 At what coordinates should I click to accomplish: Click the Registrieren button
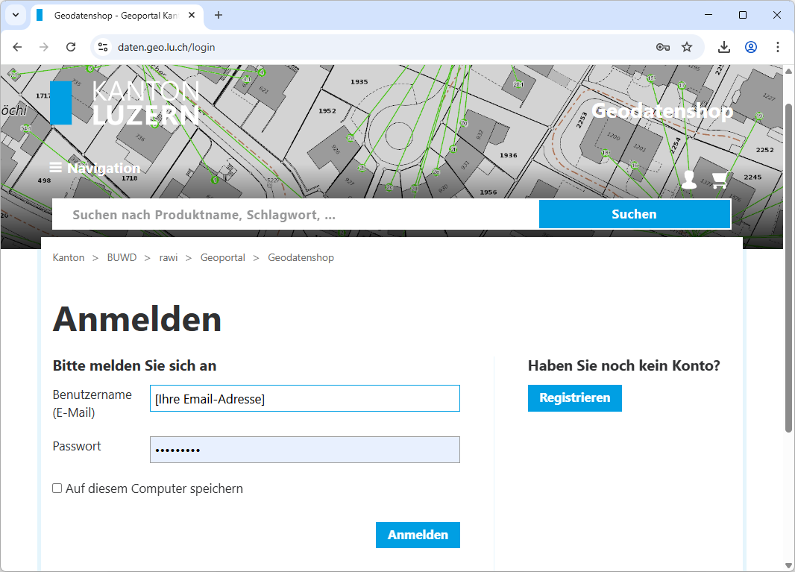(574, 397)
